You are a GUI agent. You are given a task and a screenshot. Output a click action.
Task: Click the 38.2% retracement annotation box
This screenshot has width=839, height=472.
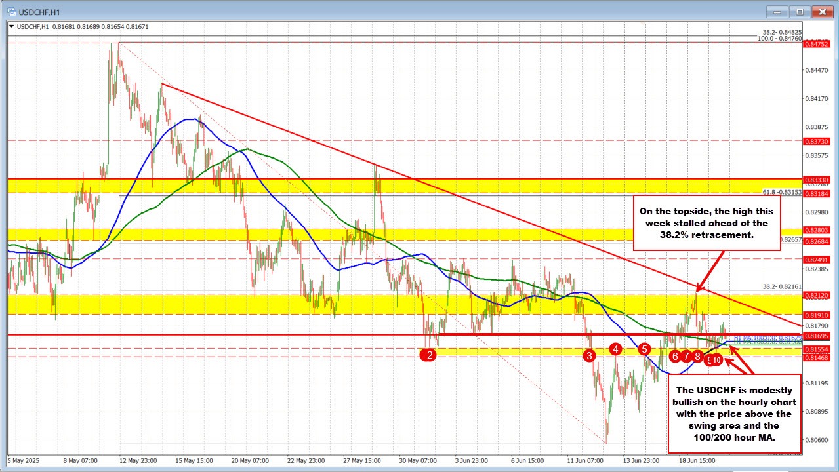point(707,223)
